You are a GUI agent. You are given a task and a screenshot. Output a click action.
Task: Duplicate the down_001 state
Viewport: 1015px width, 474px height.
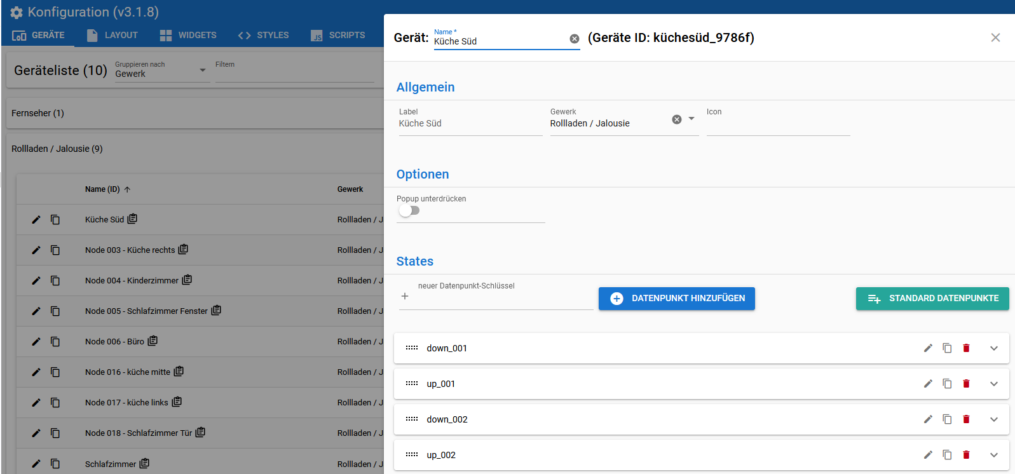click(x=947, y=348)
